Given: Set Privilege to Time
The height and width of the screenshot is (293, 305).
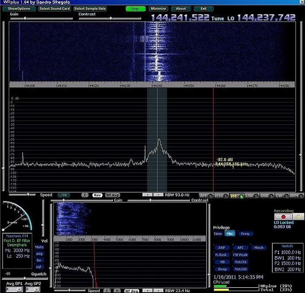Looking at the screenshot, I should point(218,234).
